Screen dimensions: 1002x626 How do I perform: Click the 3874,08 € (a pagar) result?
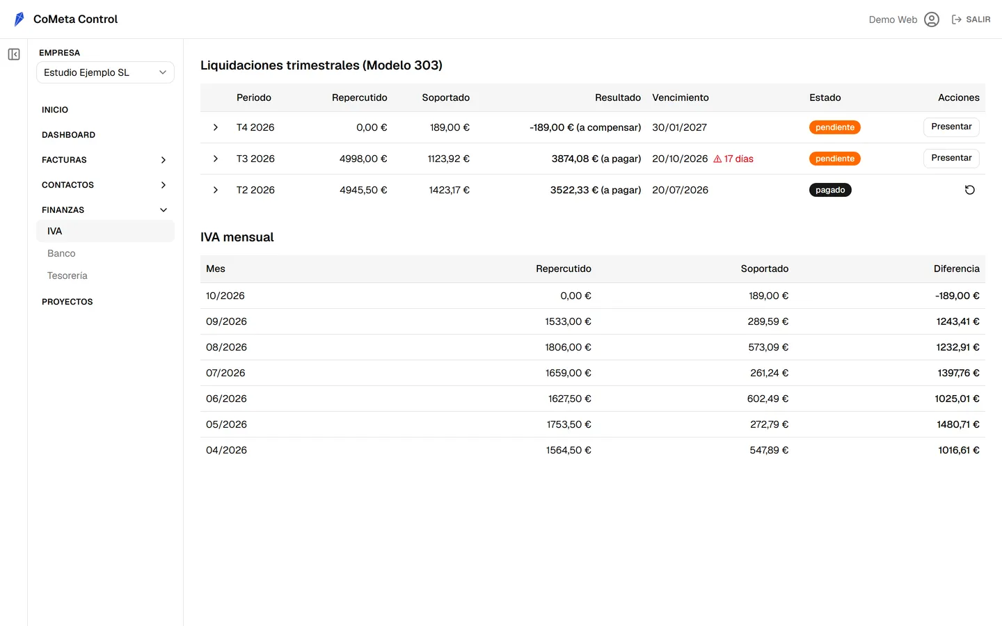pos(596,159)
